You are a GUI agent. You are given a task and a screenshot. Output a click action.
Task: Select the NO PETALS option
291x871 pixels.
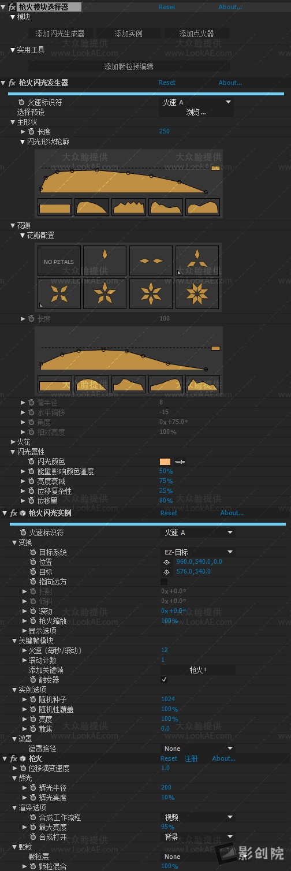(59, 260)
